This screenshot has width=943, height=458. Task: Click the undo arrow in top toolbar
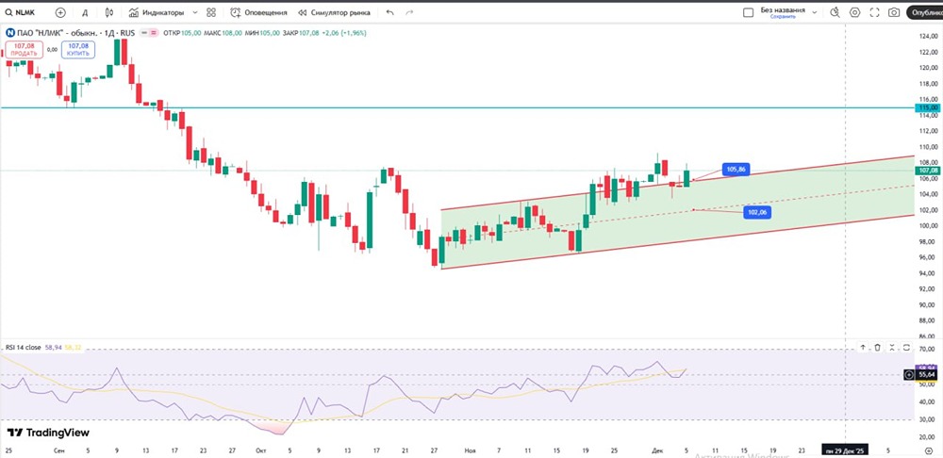(390, 13)
